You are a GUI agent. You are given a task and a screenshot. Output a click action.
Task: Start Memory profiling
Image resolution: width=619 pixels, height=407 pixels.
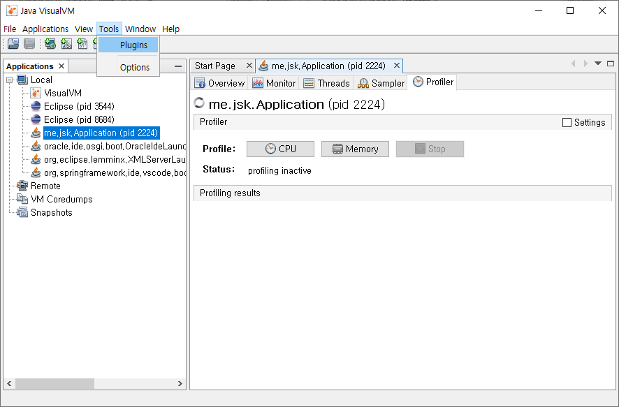tap(355, 149)
